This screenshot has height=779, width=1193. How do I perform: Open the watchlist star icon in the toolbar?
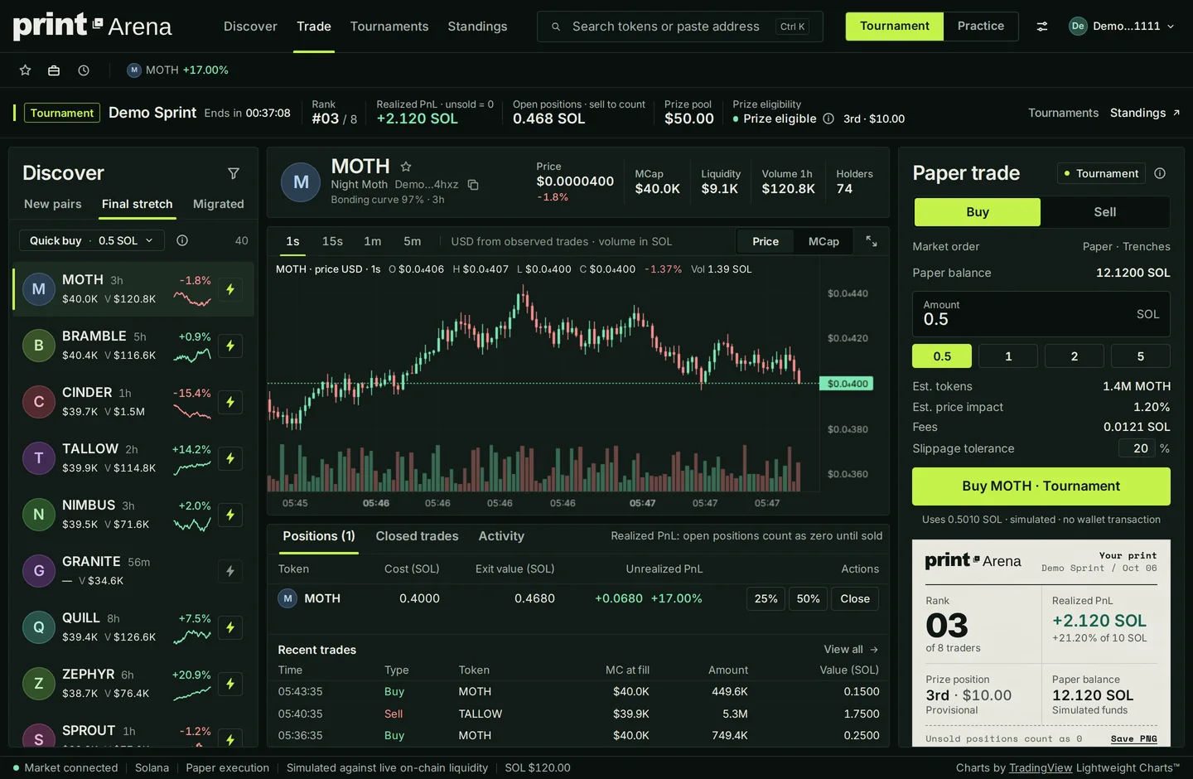[26, 70]
